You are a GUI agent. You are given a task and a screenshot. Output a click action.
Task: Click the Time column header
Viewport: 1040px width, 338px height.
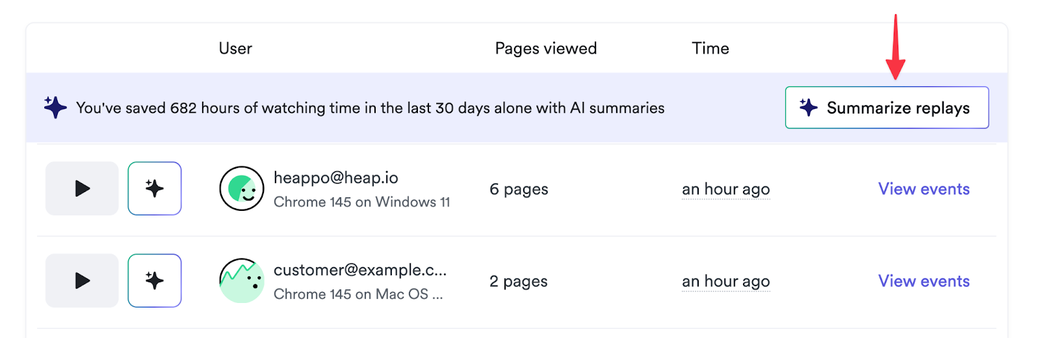point(710,49)
